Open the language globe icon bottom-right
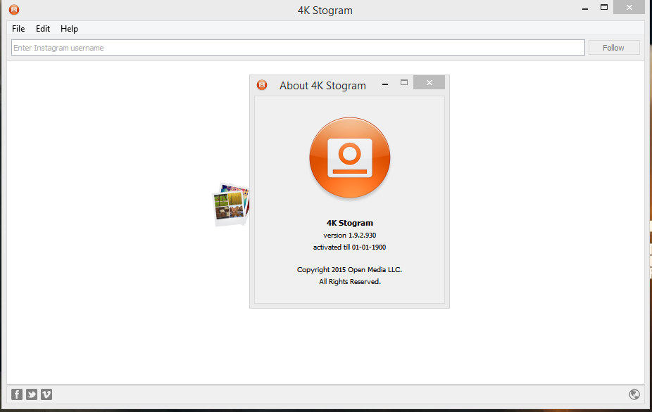The height and width of the screenshot is (412, 652). [x=636, y=394]
